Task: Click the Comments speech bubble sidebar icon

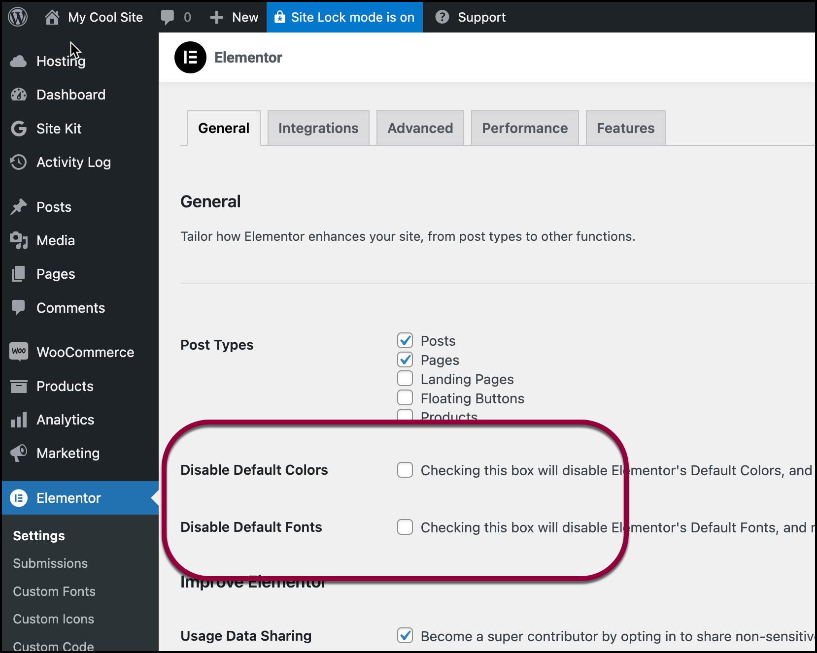Action: 19,308
